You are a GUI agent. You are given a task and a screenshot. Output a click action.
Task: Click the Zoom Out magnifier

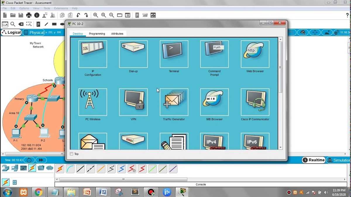click(111, 15)
